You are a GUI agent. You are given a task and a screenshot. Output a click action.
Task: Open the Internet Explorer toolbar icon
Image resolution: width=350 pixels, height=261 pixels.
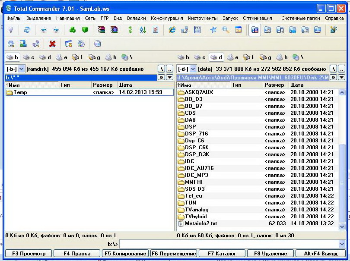pos(172,30)
